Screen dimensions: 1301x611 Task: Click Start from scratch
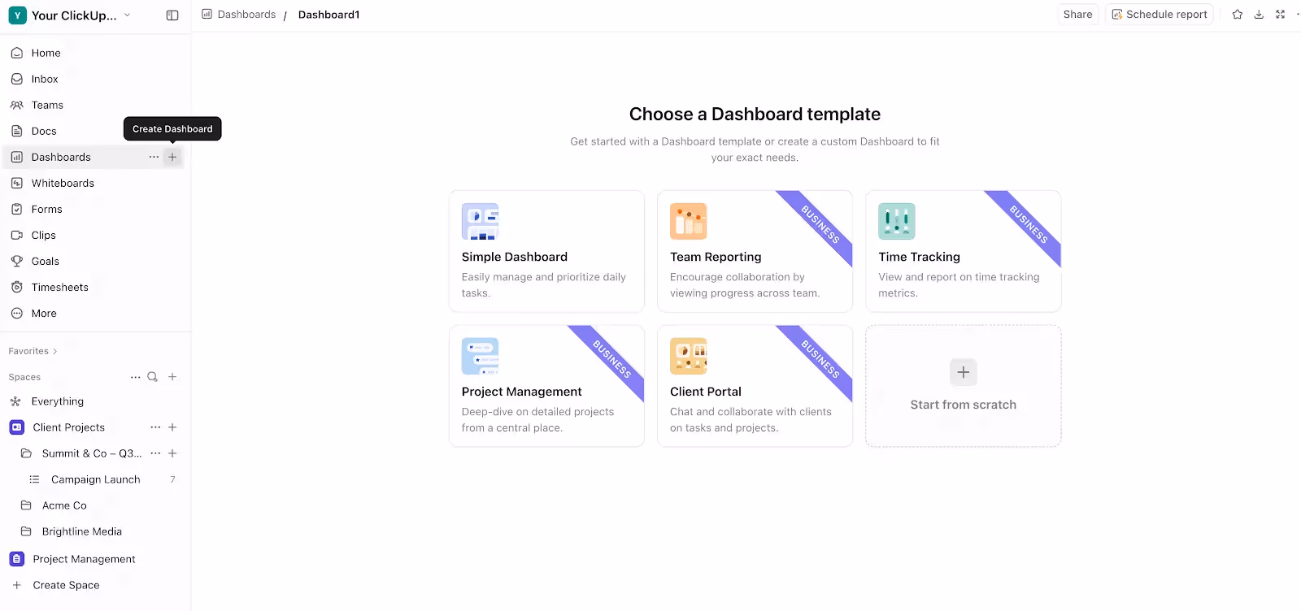[963, 386]
